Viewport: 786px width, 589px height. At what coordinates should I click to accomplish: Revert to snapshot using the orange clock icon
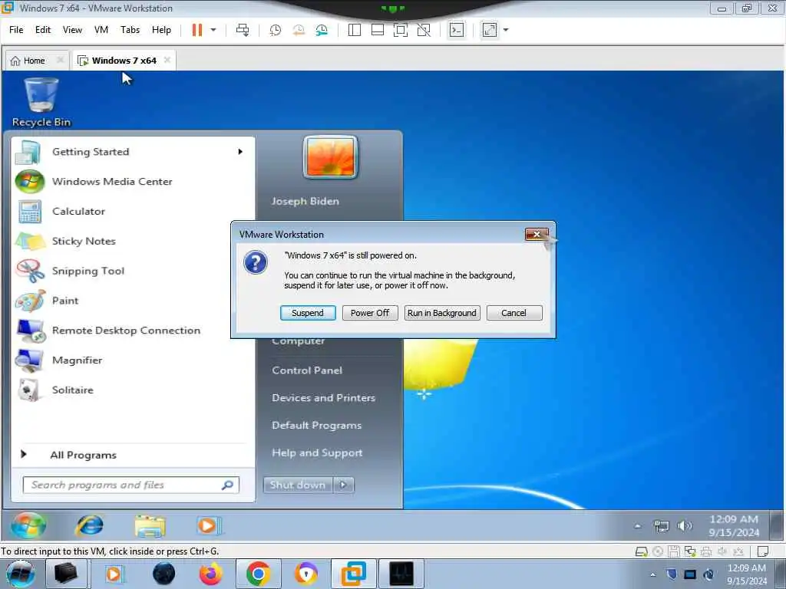(299, 30)
